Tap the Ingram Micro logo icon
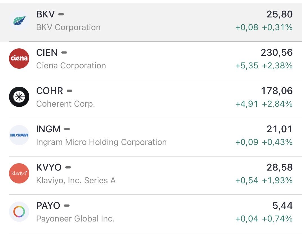The image size is (302, 235). pos(19,135)
